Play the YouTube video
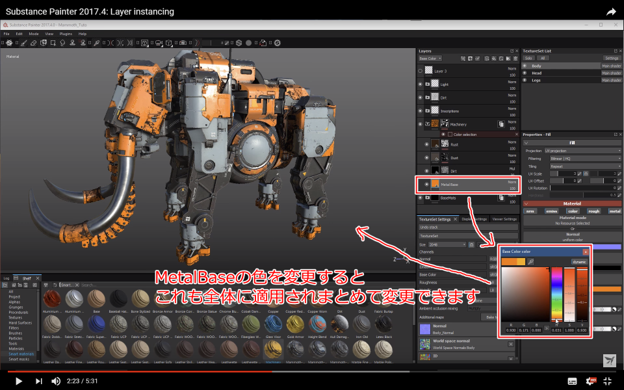Screen dimensions: 624x390 (x=18, y=381)
